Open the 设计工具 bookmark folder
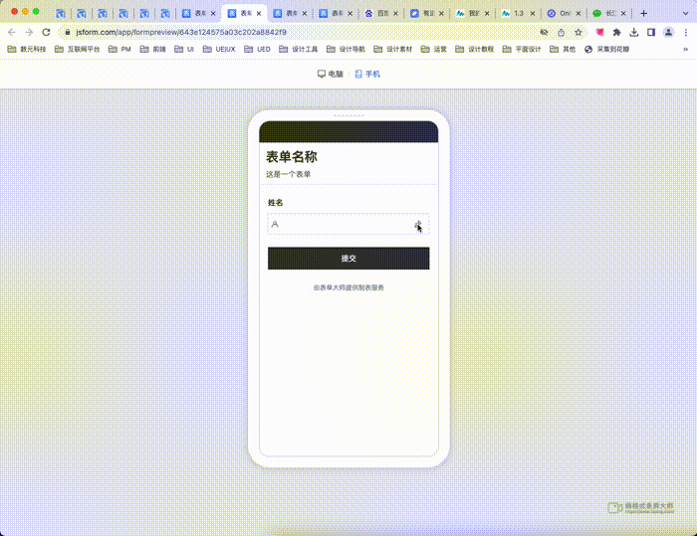The image size is (697, 536). click(298, 49)
